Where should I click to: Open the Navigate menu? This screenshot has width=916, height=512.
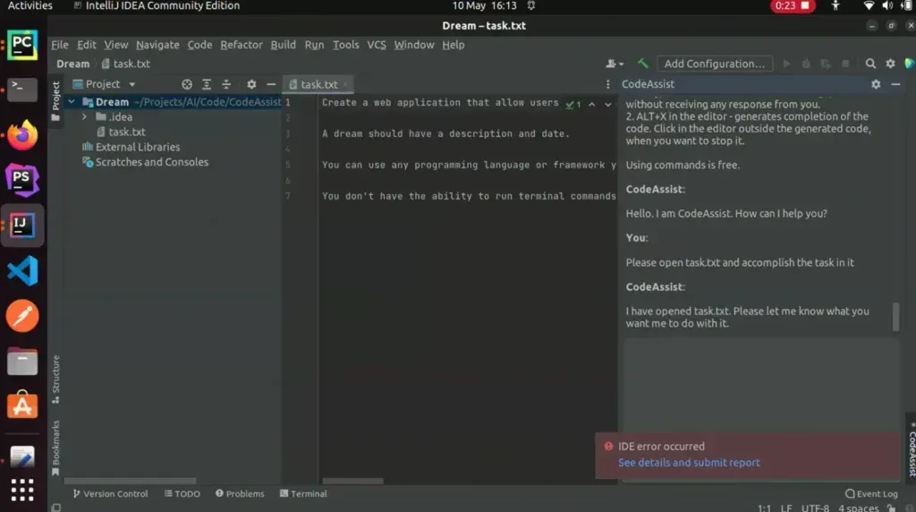[x=157, y=45]
